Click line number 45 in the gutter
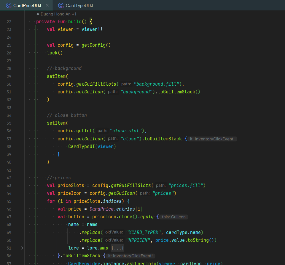285x265 pixels. [x=9, y=201]
